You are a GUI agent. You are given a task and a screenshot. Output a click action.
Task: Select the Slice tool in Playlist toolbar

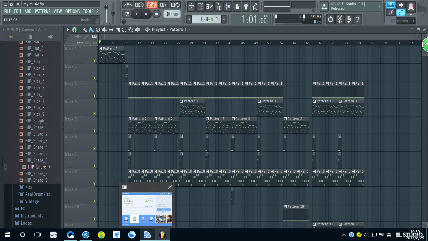click(x=118, y=29)
